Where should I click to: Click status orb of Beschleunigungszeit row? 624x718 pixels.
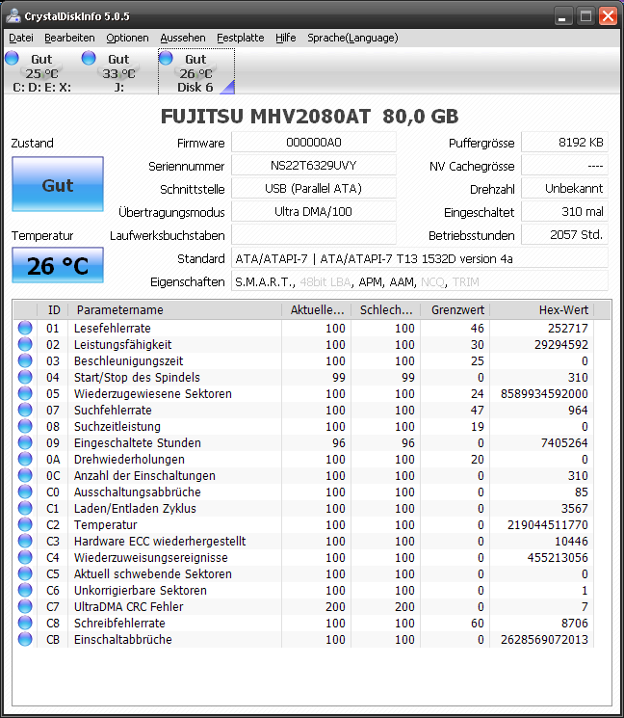click(x=25, y=360)
